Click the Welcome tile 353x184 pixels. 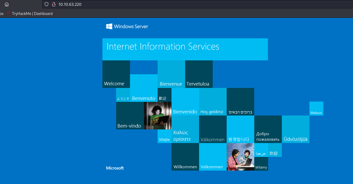pyautogui.click(x=116, y=74)
